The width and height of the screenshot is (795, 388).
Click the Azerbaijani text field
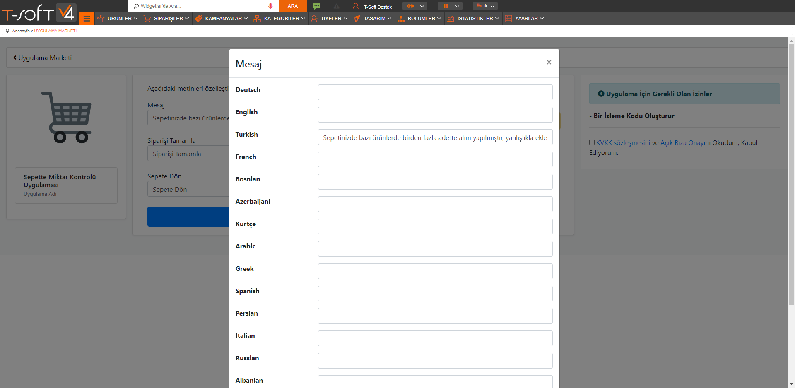(x=435, y=204)
